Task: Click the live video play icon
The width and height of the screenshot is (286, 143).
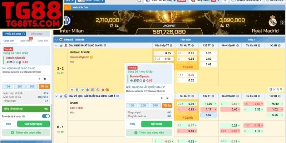Action: click(x=98, y=90)
